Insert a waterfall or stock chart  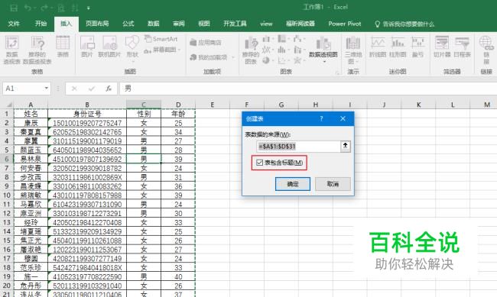(298, 39)
